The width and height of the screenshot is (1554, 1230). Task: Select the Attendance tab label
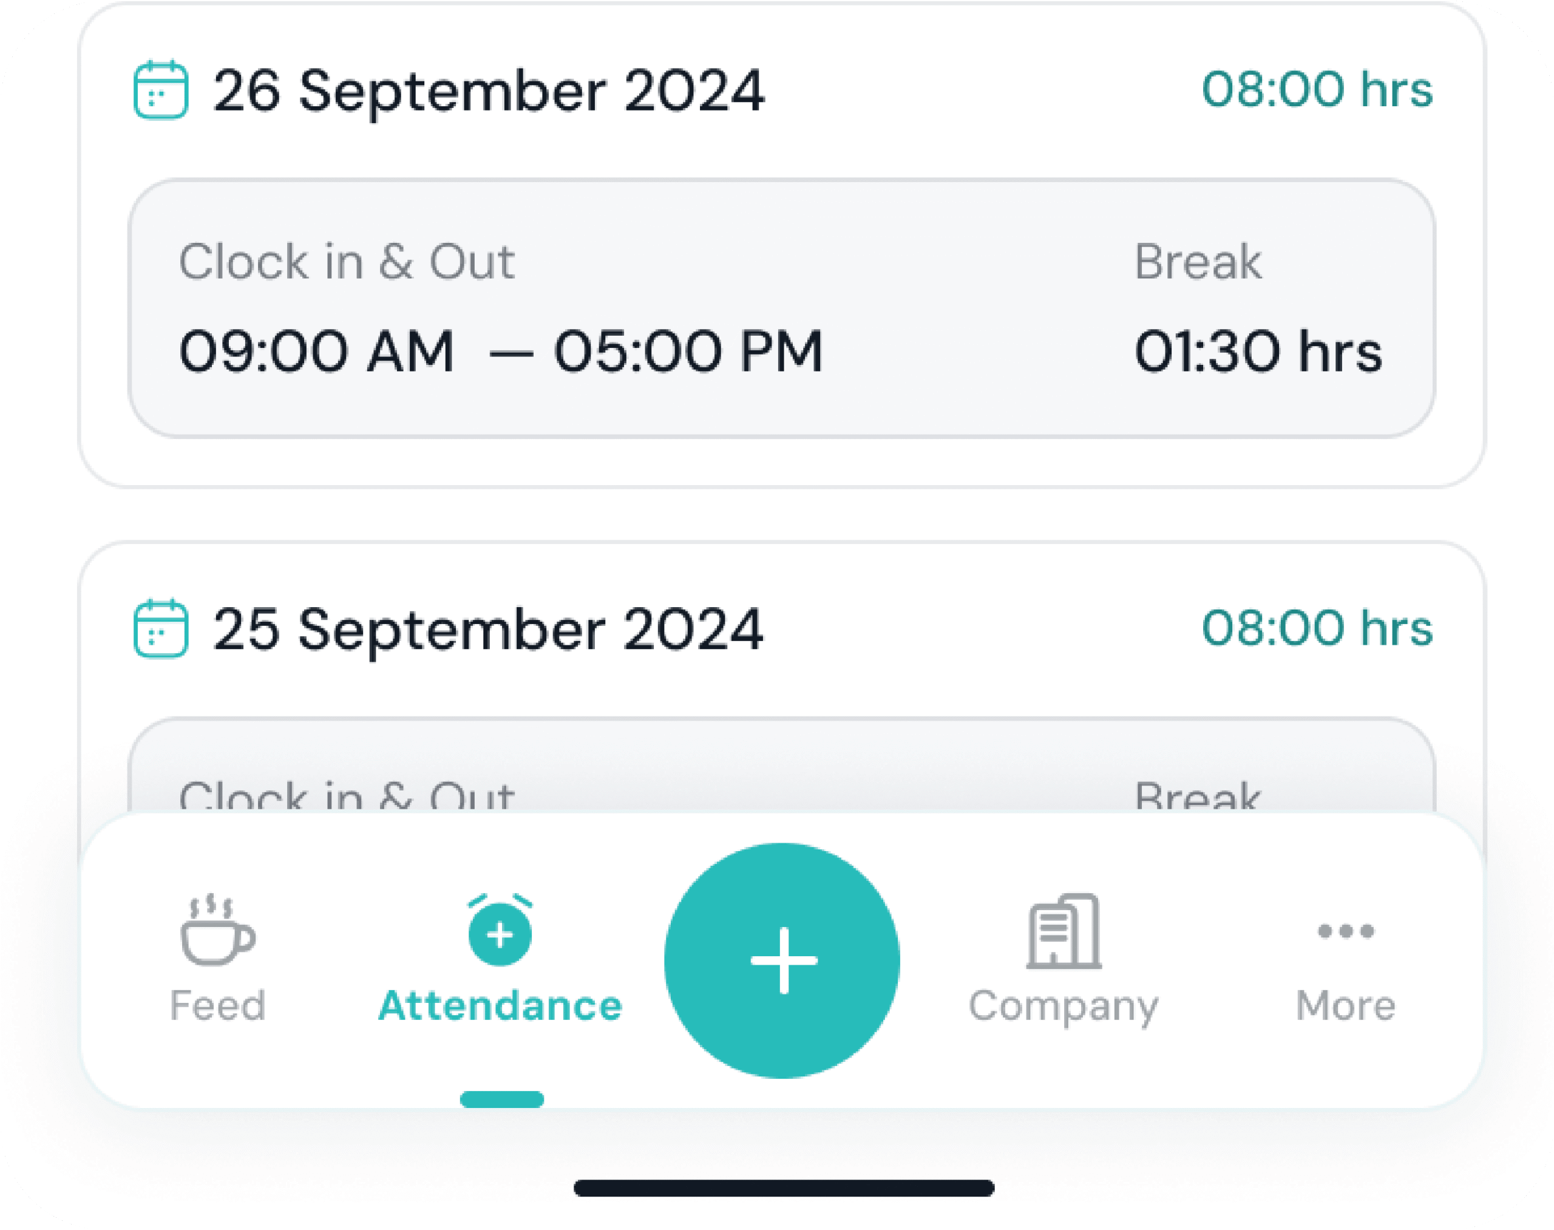click(500, 1005)
